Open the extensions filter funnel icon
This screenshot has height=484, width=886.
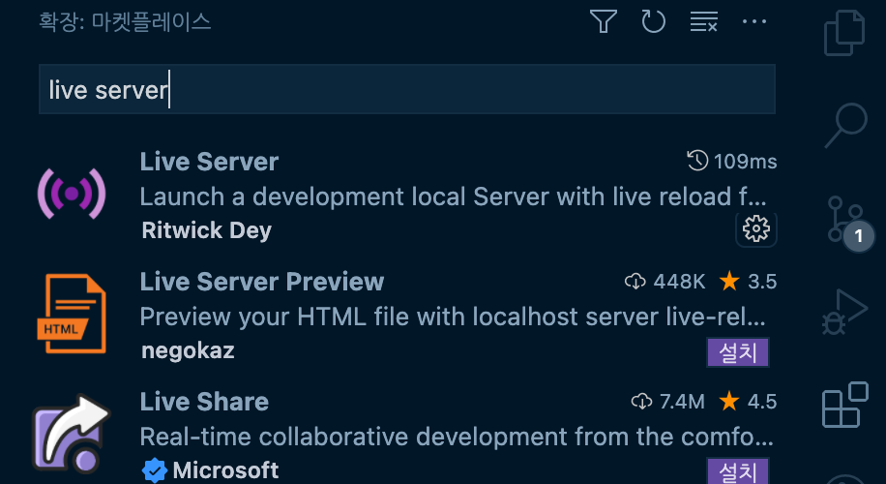(603, 22)
